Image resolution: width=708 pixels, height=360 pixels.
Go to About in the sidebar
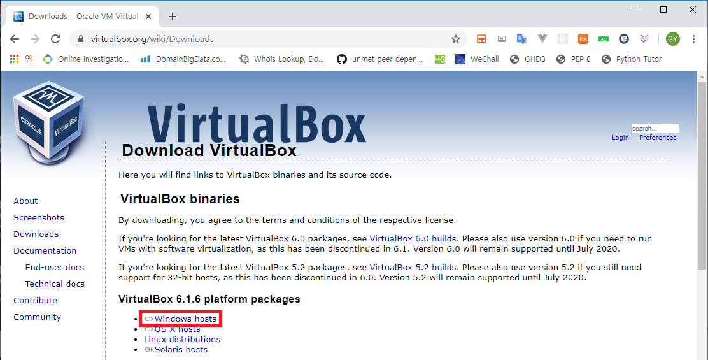(x=25, y=201)
